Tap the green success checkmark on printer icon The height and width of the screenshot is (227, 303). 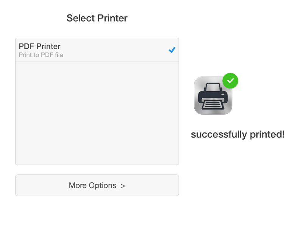pyautogui.click(x=230, y=81)
